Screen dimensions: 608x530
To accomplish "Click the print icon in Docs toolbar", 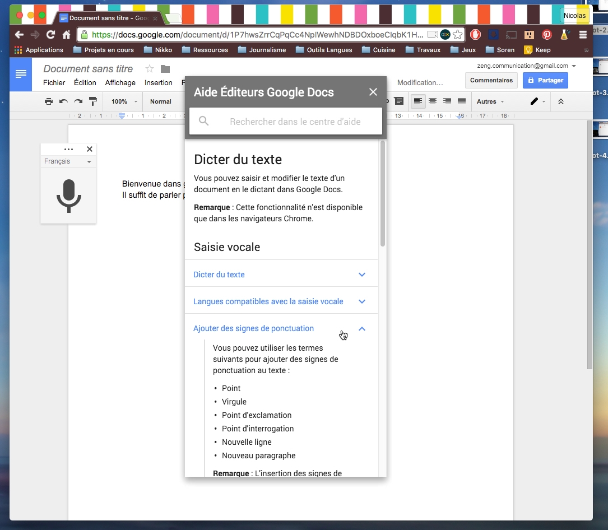I will tap(48, 101).
